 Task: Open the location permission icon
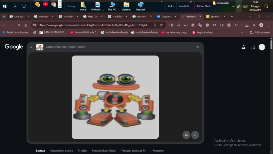[x=155, y=25]
